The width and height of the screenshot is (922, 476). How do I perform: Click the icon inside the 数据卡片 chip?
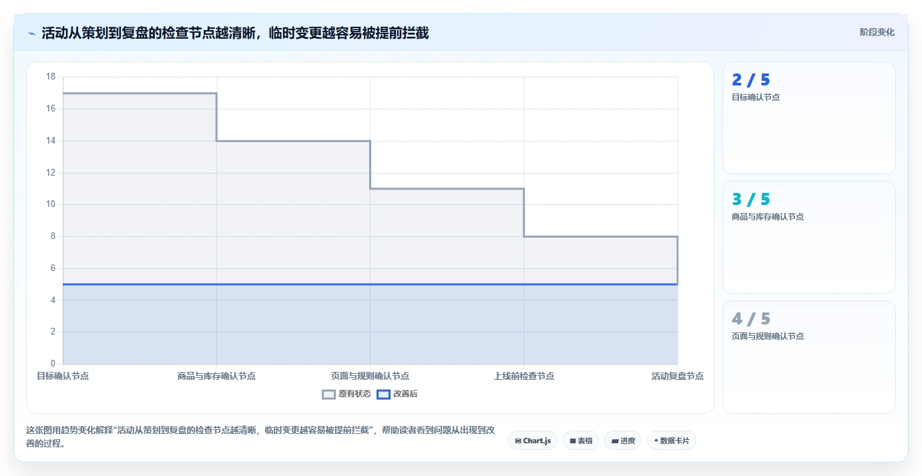click(x=656, y=441)
